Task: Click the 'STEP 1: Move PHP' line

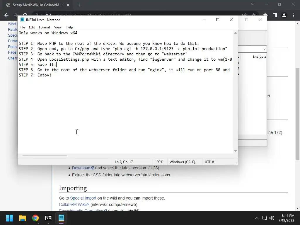Action: (x=109, y=43)
